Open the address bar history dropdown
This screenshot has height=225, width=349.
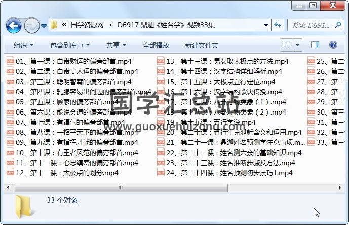click(266, 25)
